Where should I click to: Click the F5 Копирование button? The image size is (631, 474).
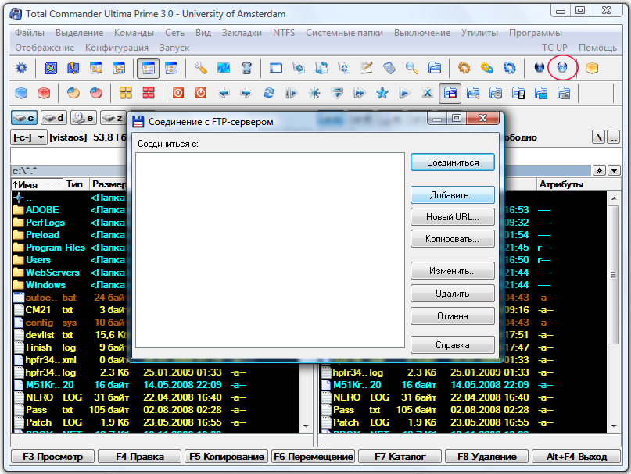227,457
